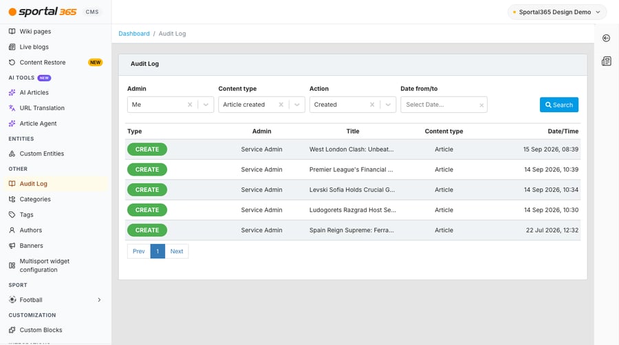Click CREATE badge for Spain Reign Supreme row
The image size is (619, 345).
(x=147, y=230)
